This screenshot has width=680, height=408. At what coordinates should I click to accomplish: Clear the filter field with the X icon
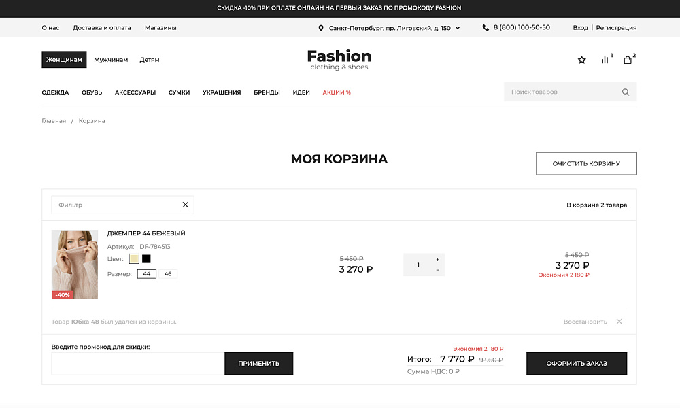(x=185, y=204)
